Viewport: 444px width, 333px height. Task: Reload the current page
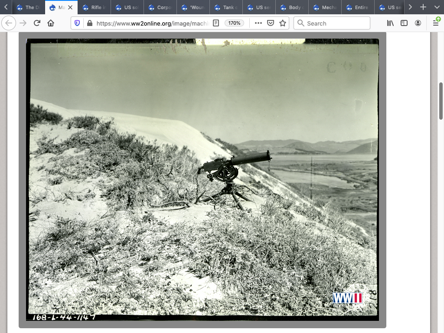point(37,23)
